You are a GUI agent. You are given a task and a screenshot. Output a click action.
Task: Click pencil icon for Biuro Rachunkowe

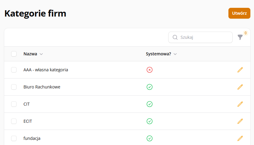click(240, 87)
